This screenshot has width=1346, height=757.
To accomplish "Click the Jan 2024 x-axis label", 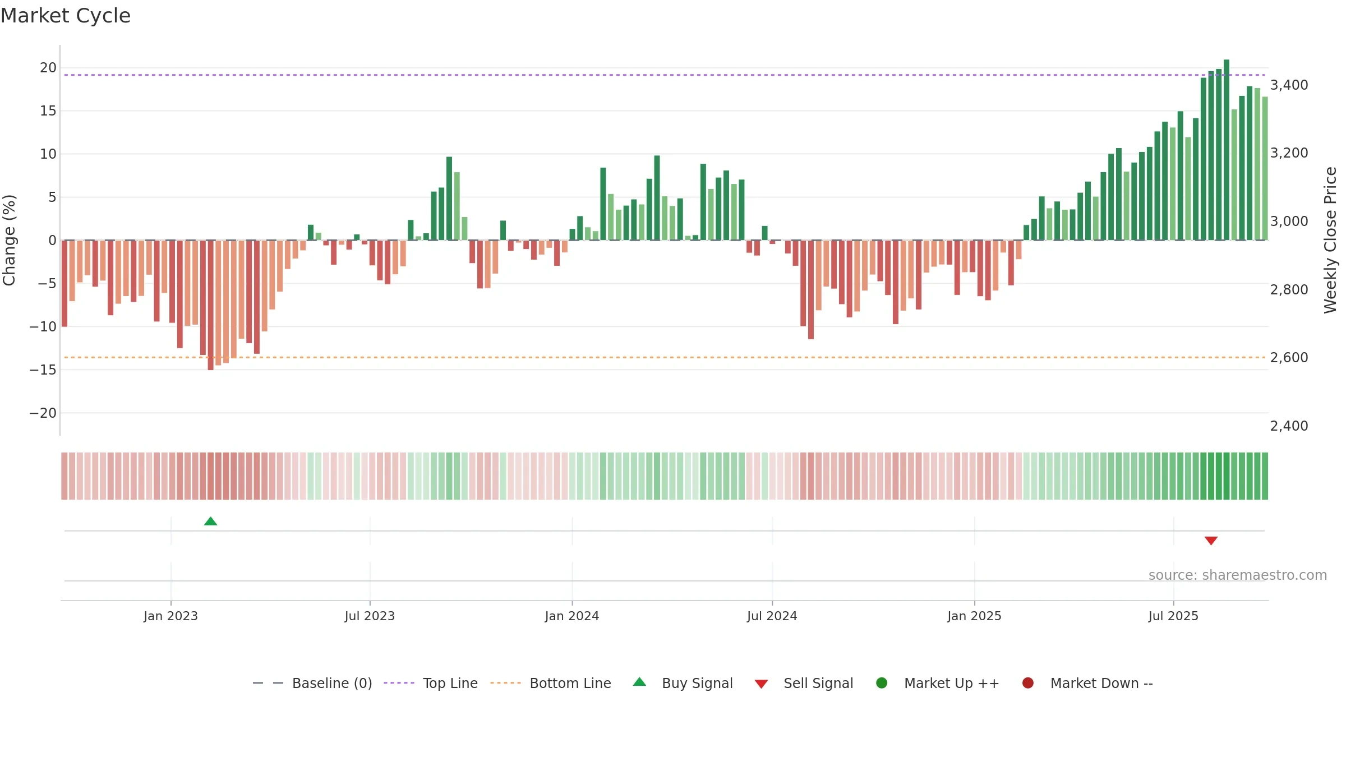I will coord(572,616).
